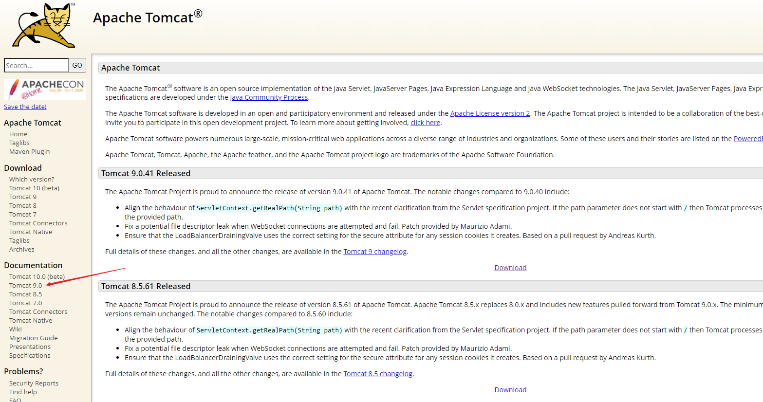This screenshot has height=402, width=763.
Task: Open Security Reports link
Action: click(34, 383)
